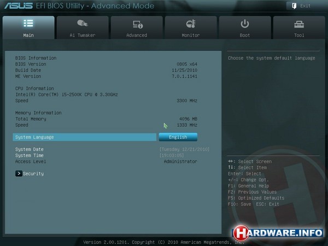Image resolution: width=328 pixels, height=246 pixels.
Task: Open the Advanced tab
Action: point(137,28)
